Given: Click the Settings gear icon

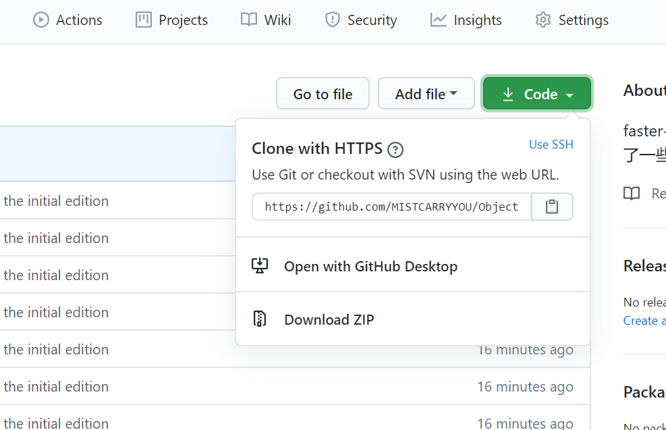Looking at the screenshot, I should point(543,20).
